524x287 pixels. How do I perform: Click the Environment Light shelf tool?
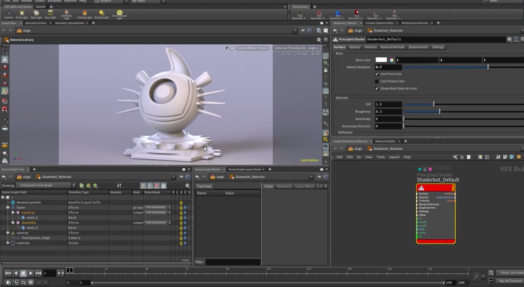pyautogui.click(x=119, y=15)
